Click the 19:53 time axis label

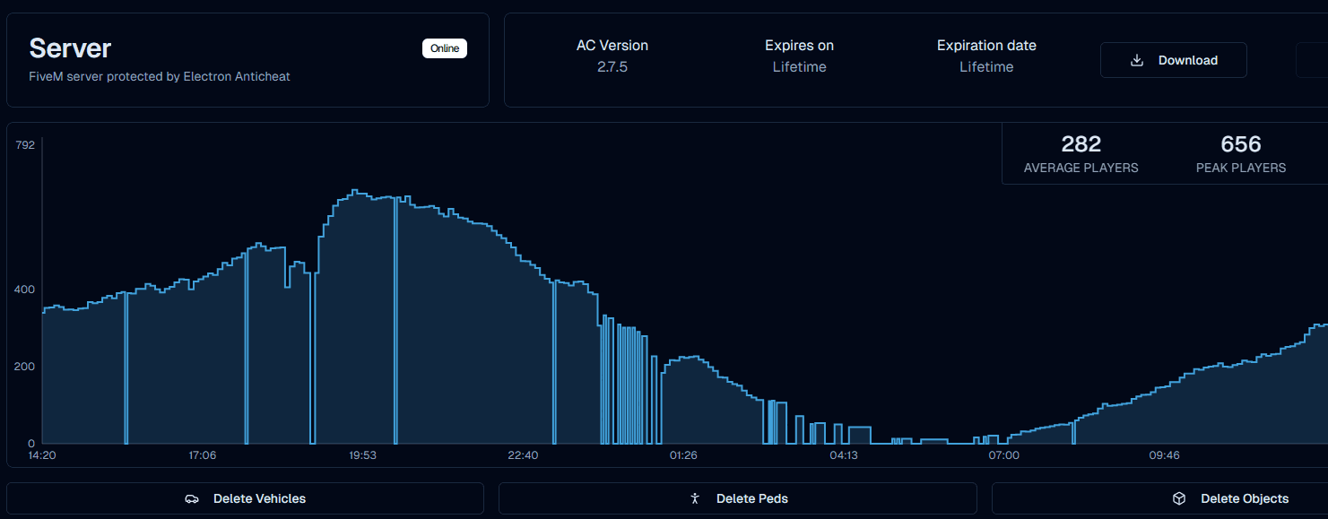[x=362, y=455]
